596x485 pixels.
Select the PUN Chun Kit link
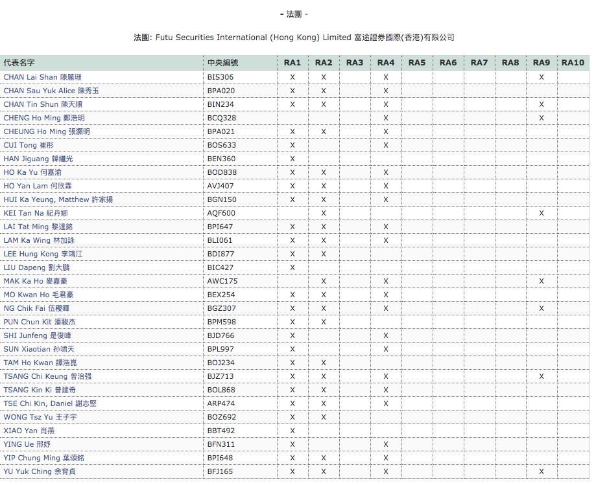pyautogui.click(x=40, y=322)
